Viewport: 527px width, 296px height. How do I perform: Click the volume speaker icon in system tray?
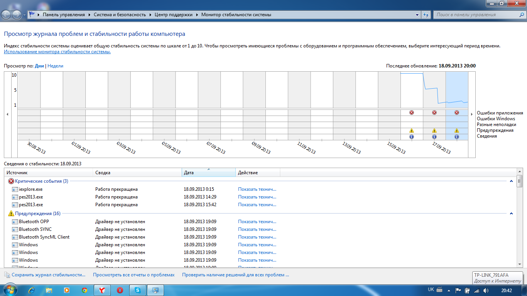486,290
